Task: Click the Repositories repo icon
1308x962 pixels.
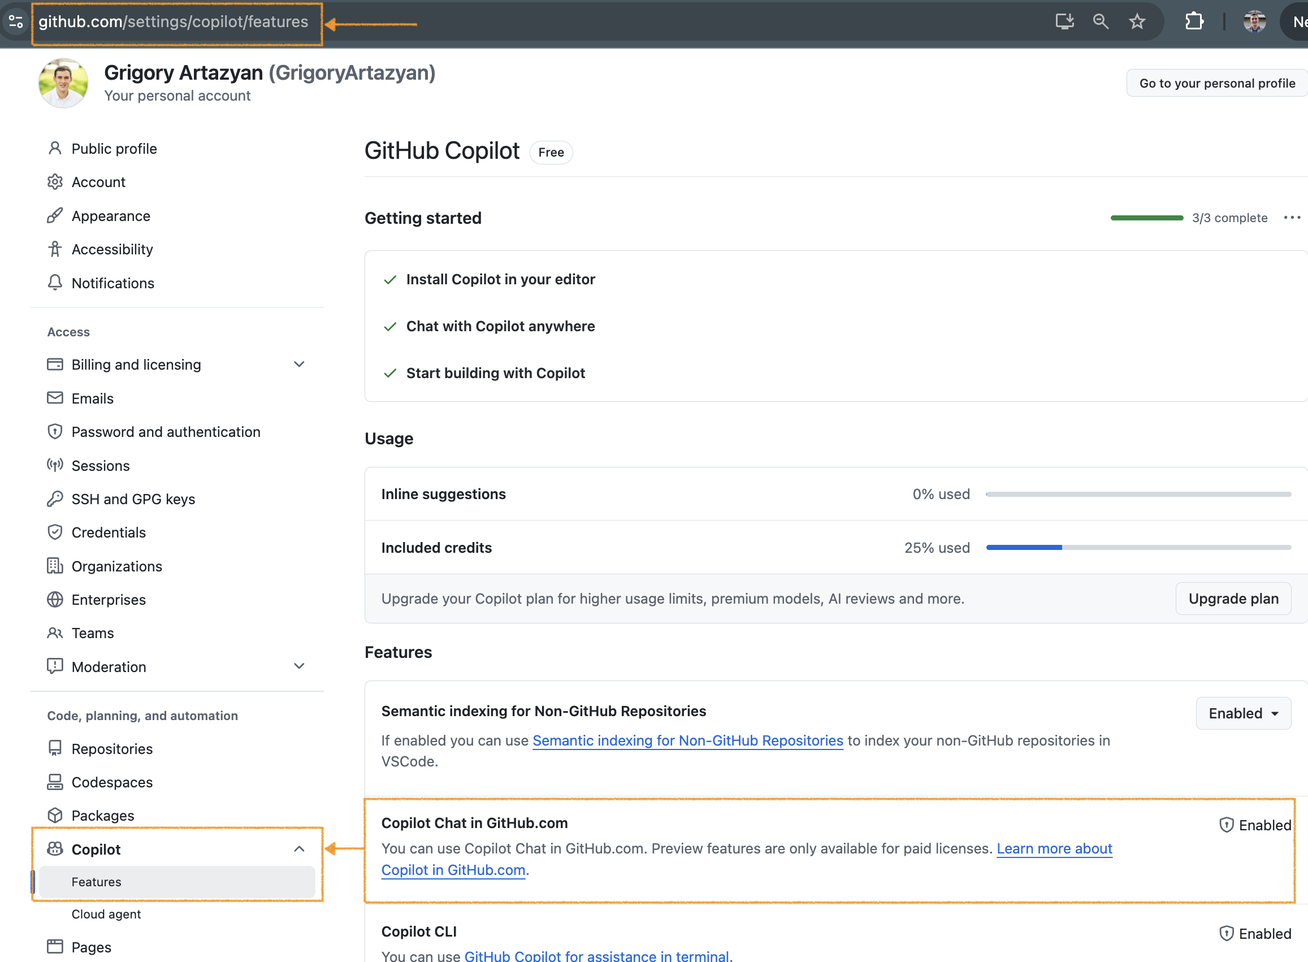Action: pos(55,748)
